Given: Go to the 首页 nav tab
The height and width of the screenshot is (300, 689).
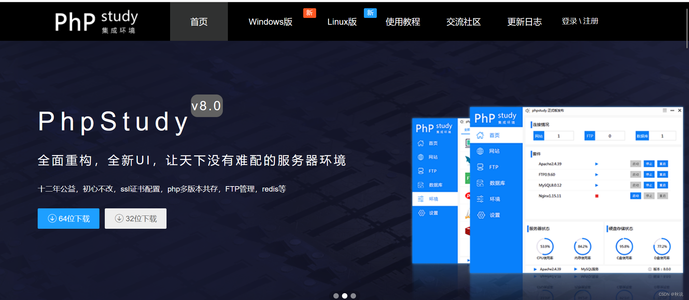Looking at the screenshot, I should pos(199,21).
